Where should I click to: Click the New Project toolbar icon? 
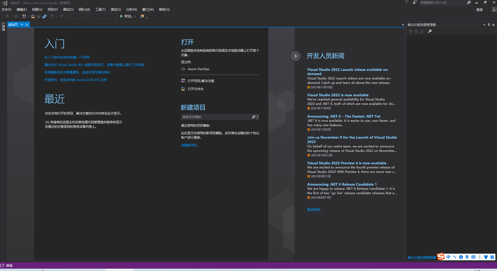click(24, 16)
